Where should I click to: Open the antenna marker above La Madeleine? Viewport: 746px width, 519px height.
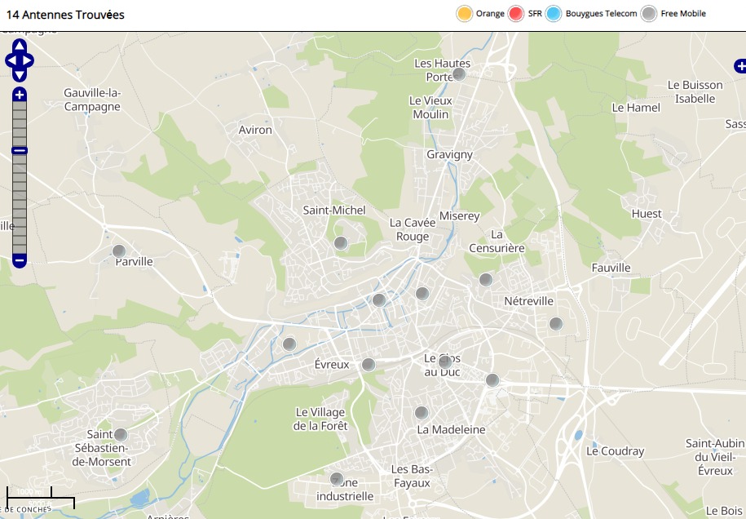[x=422, y=413]
